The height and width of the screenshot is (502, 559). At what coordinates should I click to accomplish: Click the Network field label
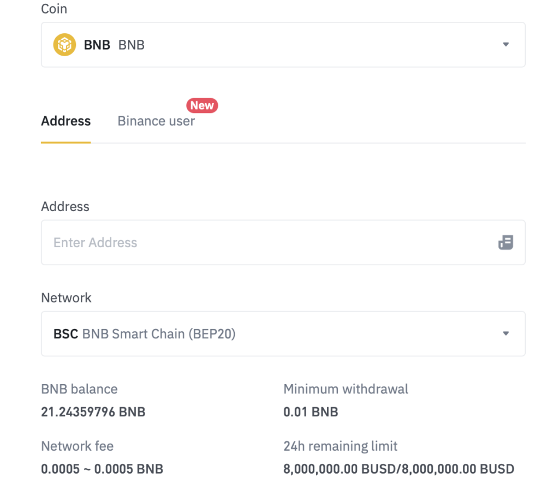click(x=66, y=297)
